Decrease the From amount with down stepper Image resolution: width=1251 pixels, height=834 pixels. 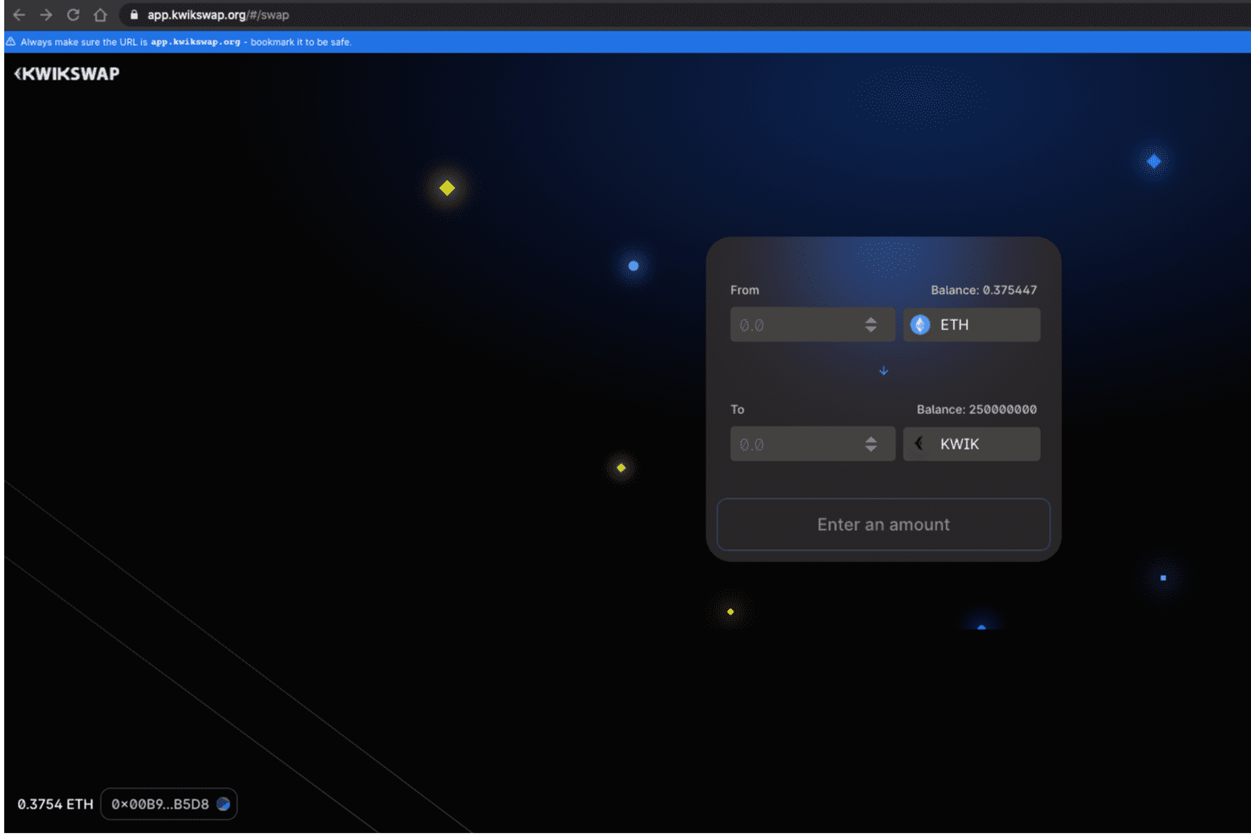tap(871, 329)
